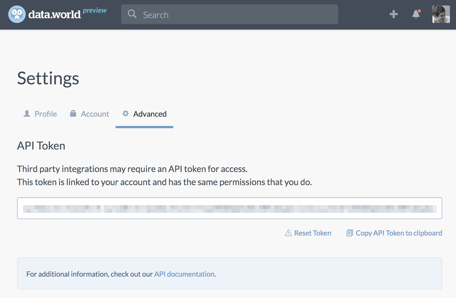Click the Reset Token link
Viewport: 456px width, 298px height.
pyautogui.click(x=312, y=233)
